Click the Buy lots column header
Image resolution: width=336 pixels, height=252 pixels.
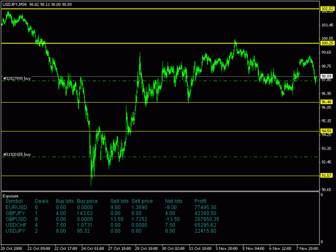click(65, 201)
